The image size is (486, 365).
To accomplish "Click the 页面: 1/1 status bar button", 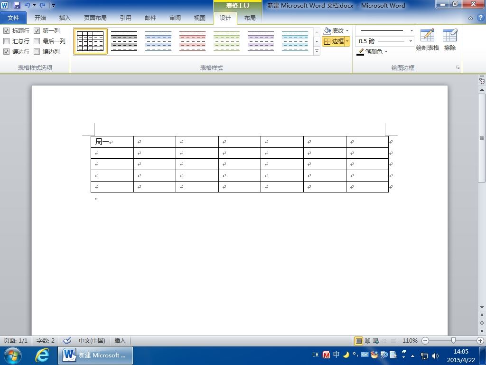I will (16, 341).
